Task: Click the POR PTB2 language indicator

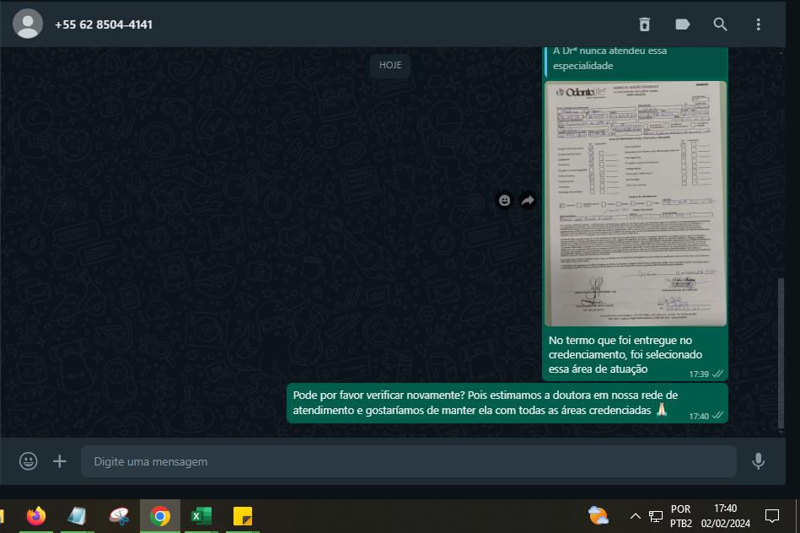Action: 680,516
